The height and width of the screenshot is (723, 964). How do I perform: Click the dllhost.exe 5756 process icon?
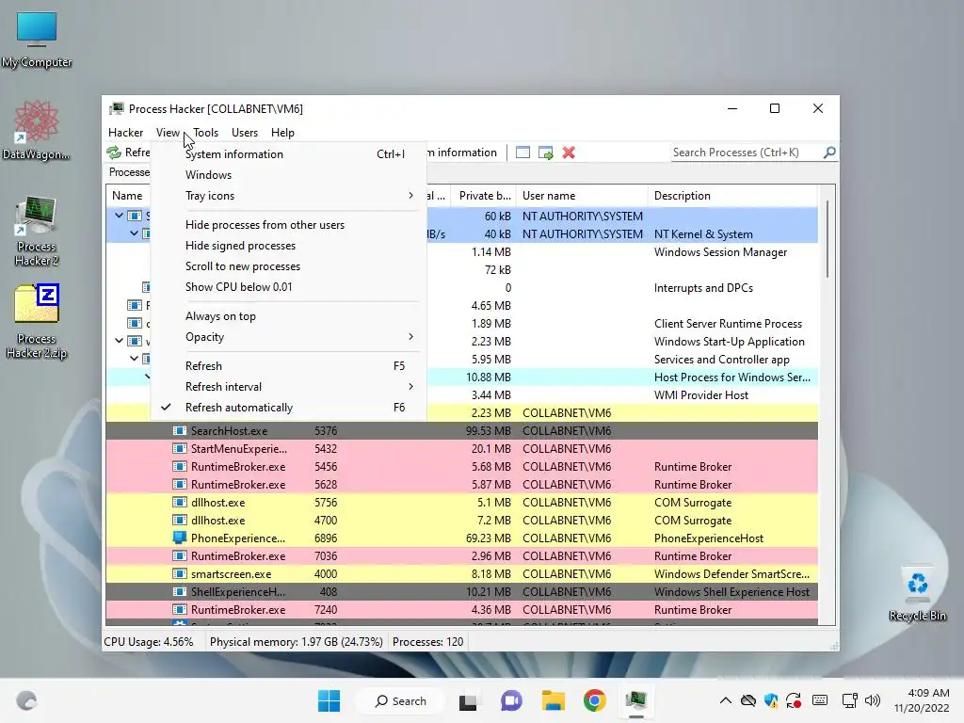(180, 503)
